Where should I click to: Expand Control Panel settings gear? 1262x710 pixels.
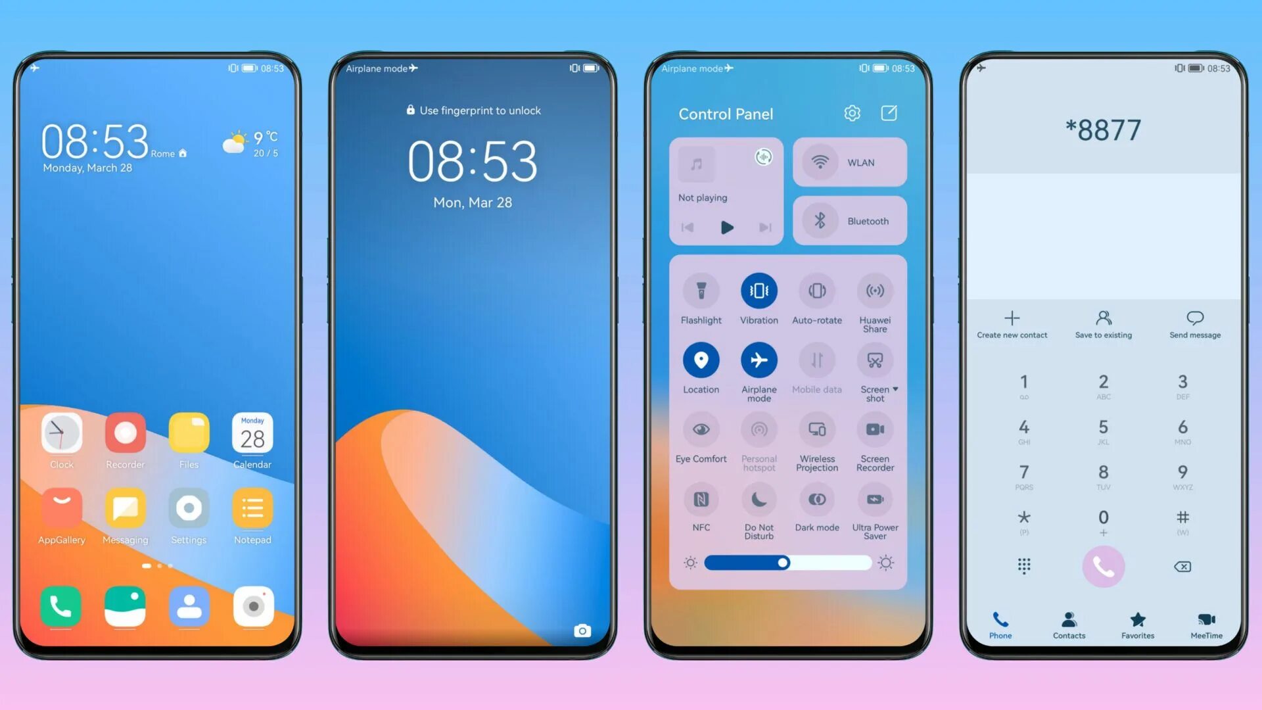pyautogui.click(x=853, y=112)
